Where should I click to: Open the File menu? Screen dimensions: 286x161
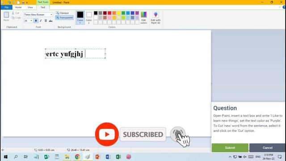pyautogui.click(x=6, y=7)
